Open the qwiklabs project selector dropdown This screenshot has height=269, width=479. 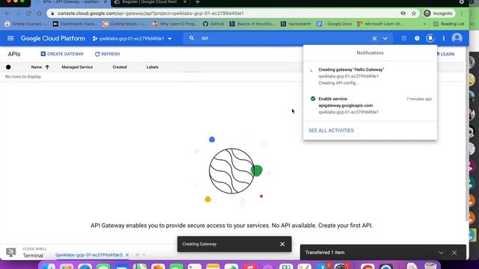click(132, 39)
